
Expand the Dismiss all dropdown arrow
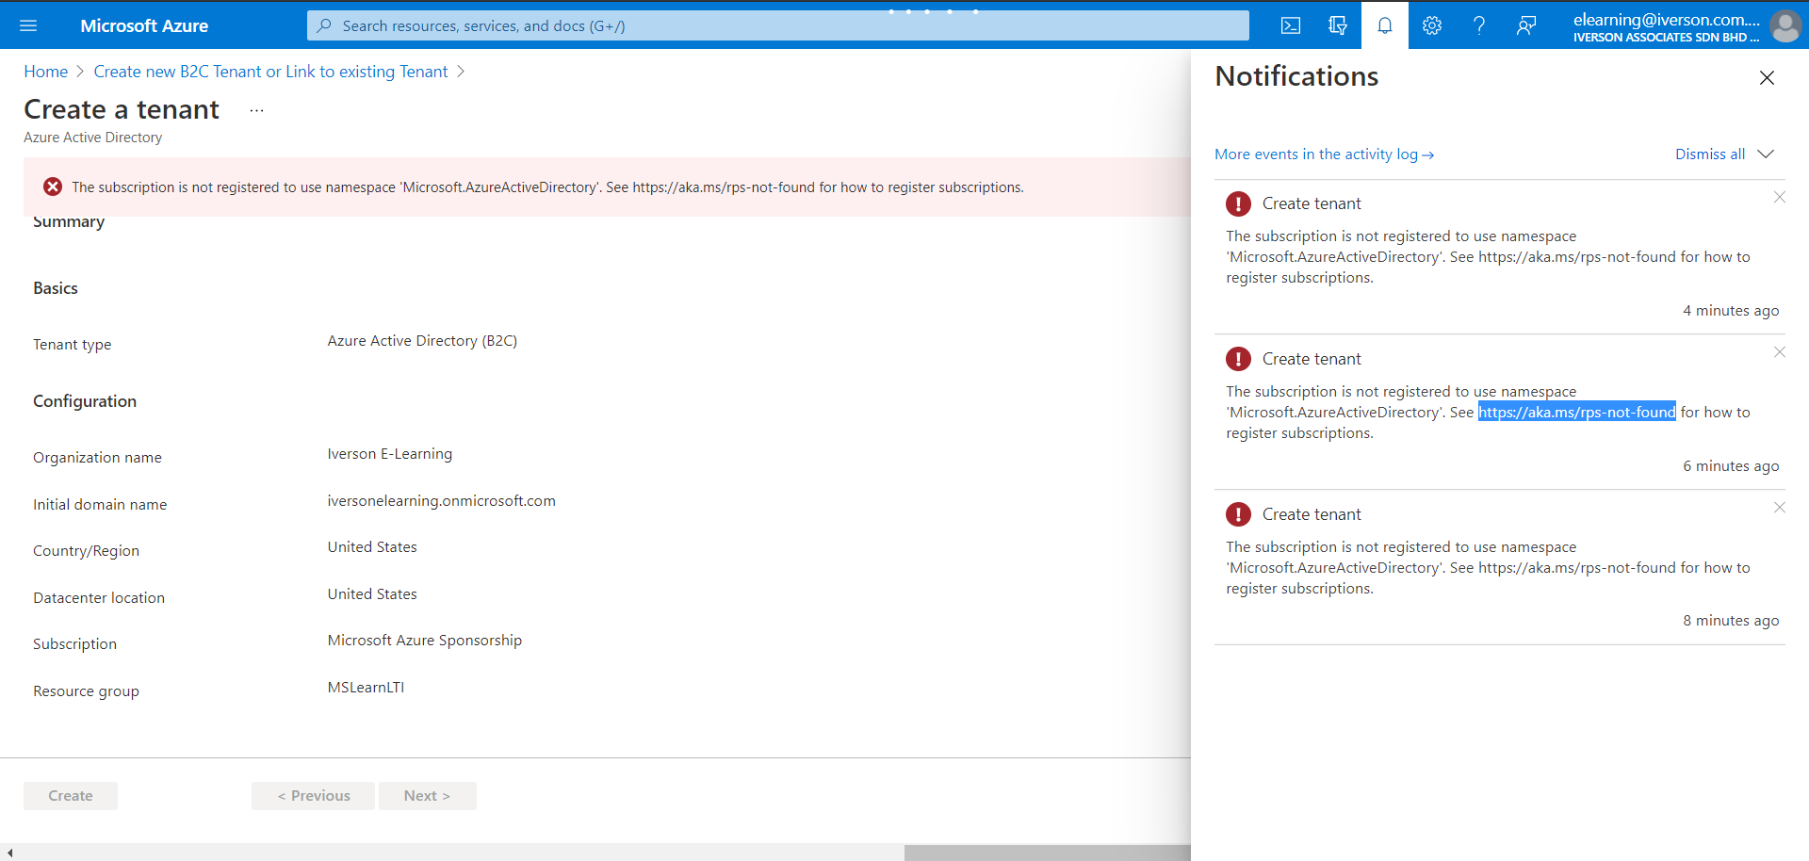pos(1768,154)
